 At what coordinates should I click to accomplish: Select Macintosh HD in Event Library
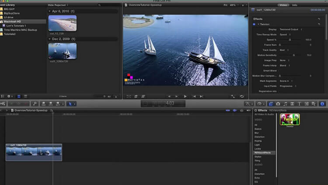tap(23, 21)
